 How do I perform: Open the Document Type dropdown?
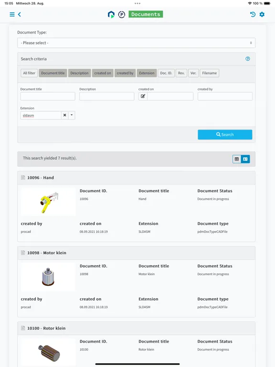coord(137,43)
